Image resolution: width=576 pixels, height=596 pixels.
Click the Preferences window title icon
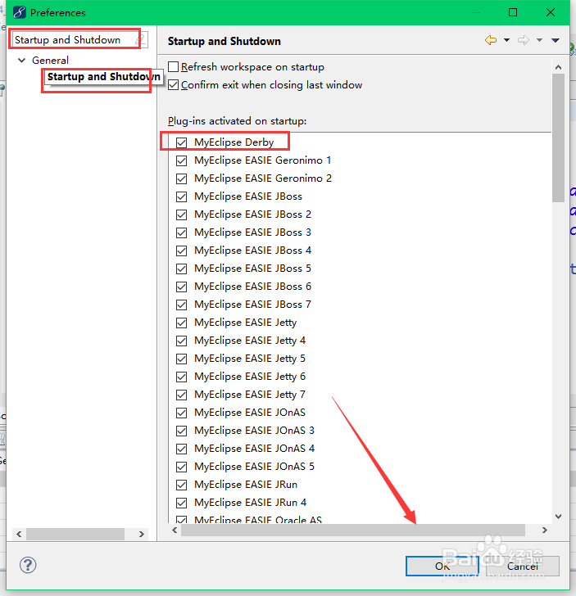click(x=20, y=12)
